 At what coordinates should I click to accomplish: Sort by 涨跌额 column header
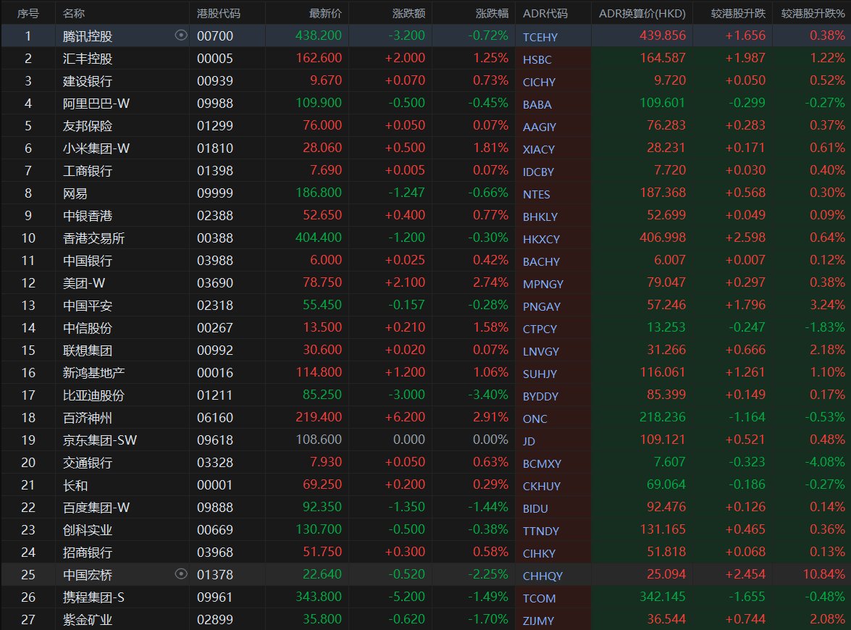pyautogui.click(x=408, y=13)
